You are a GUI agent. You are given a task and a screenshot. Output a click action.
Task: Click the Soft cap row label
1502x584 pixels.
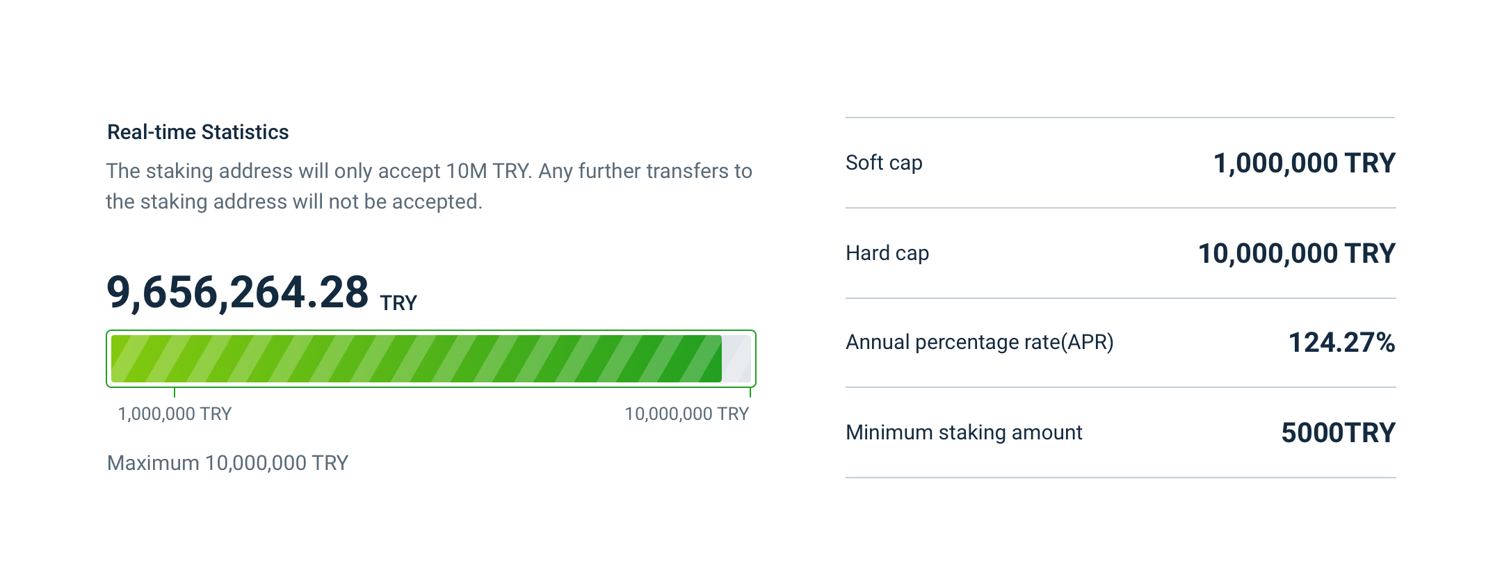point(884,163)
